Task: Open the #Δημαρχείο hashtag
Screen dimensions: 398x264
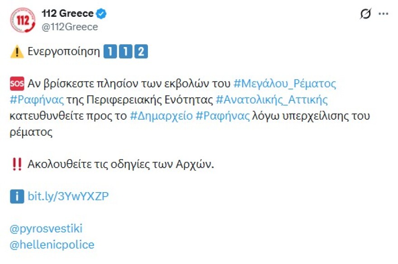Action: coord(161,116)
